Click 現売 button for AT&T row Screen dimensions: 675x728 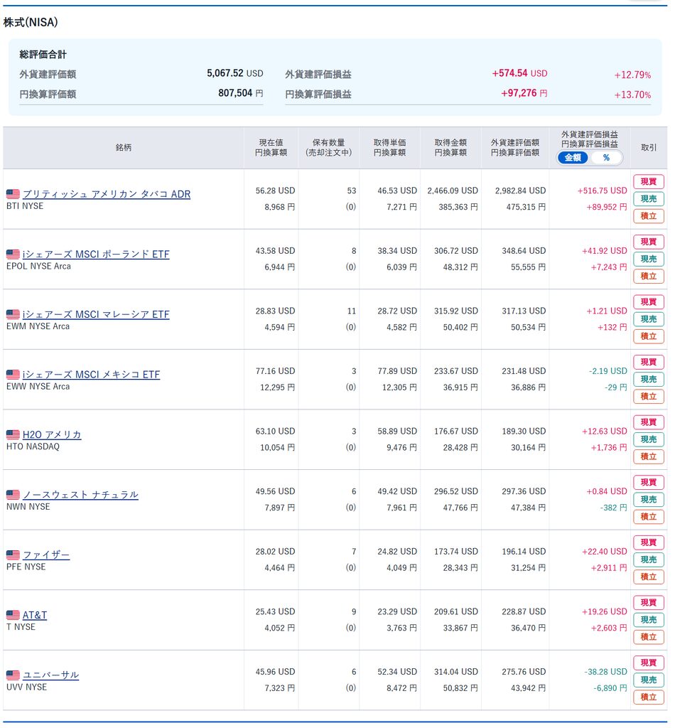click(x=649, y=620)
